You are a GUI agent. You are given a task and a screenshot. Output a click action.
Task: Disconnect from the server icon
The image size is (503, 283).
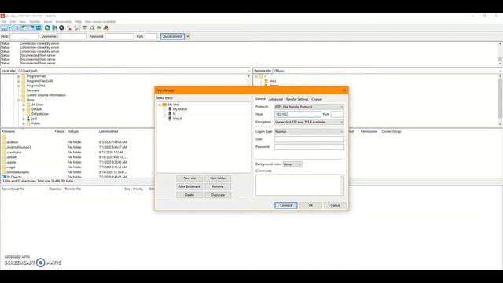pos(69,28)
